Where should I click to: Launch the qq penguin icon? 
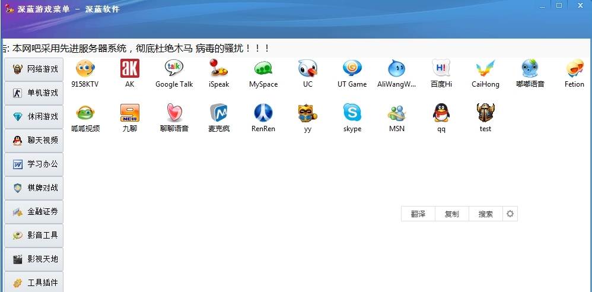(x=441, y=113)
